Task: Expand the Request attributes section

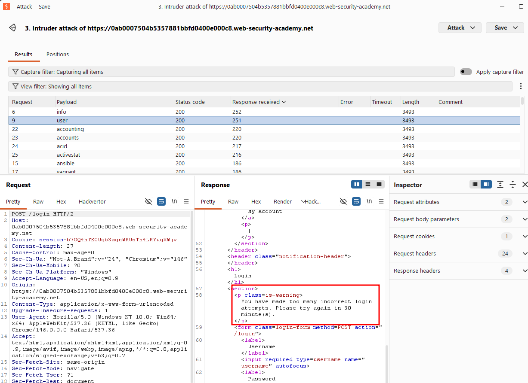Action: (458, 202)
